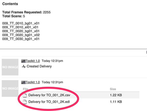Click the File column header
Viewport: 147px width, 111px height.
(25, 89)
